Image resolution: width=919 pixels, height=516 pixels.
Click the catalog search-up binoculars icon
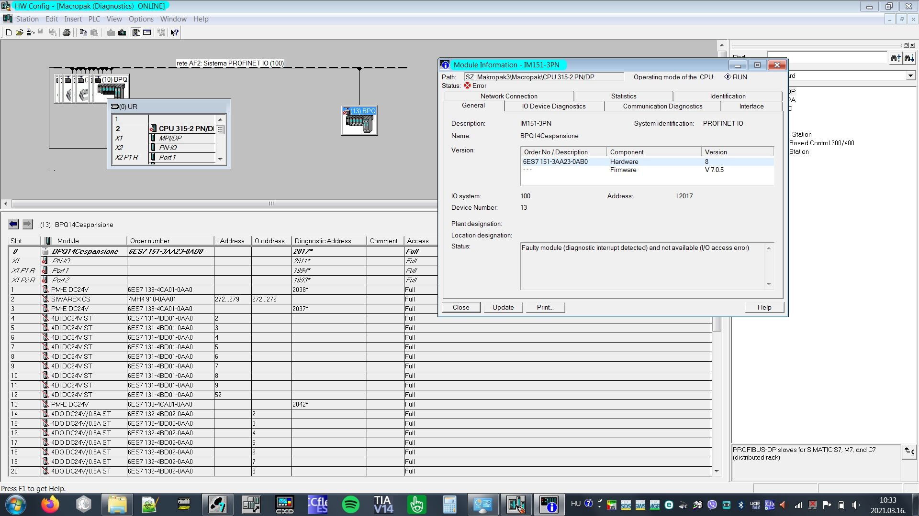click(896, 58)
